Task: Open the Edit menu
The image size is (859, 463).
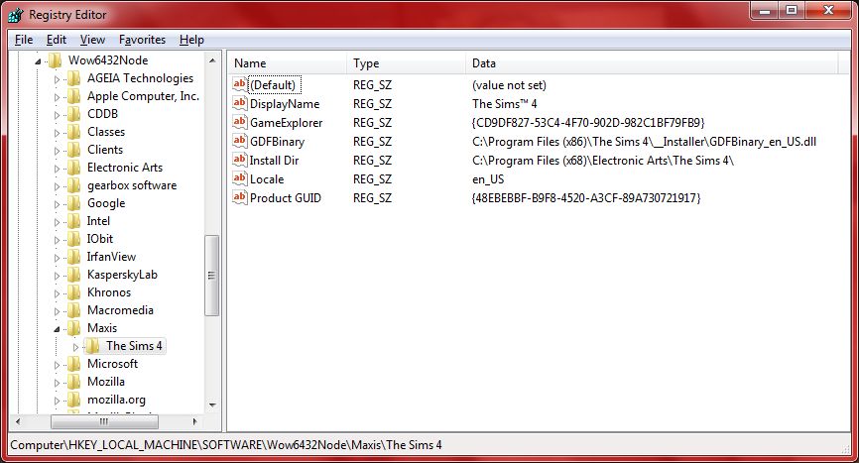Action: coord(57,40)
